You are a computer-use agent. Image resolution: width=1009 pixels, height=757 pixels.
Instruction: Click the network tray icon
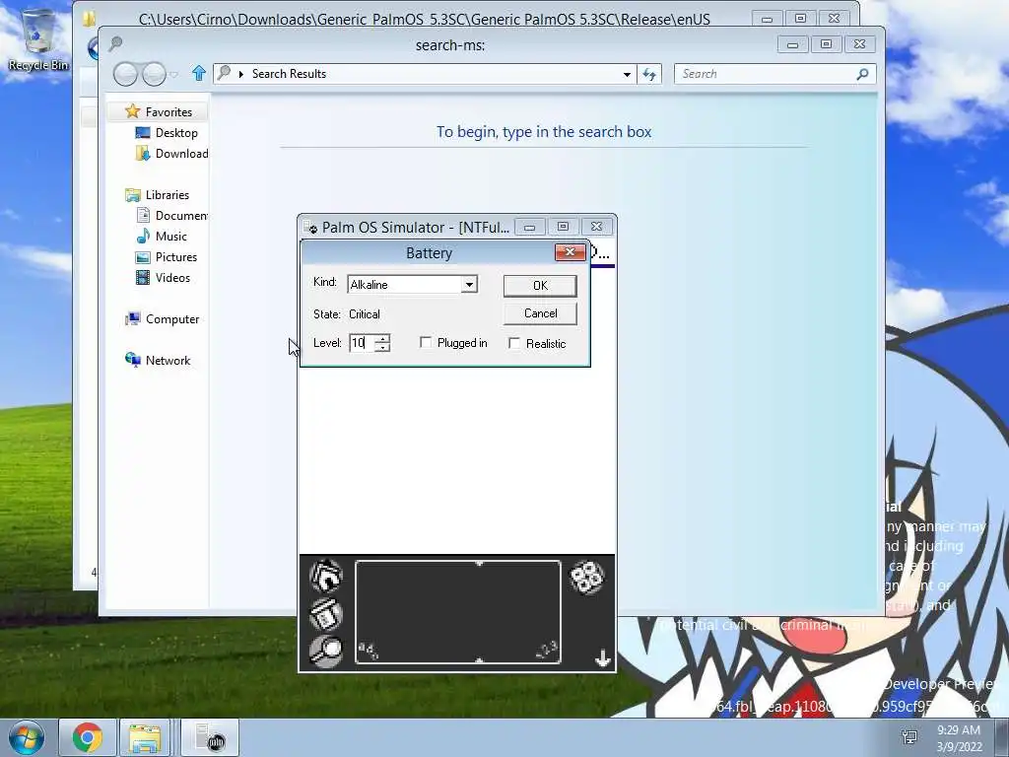(909, 737)
